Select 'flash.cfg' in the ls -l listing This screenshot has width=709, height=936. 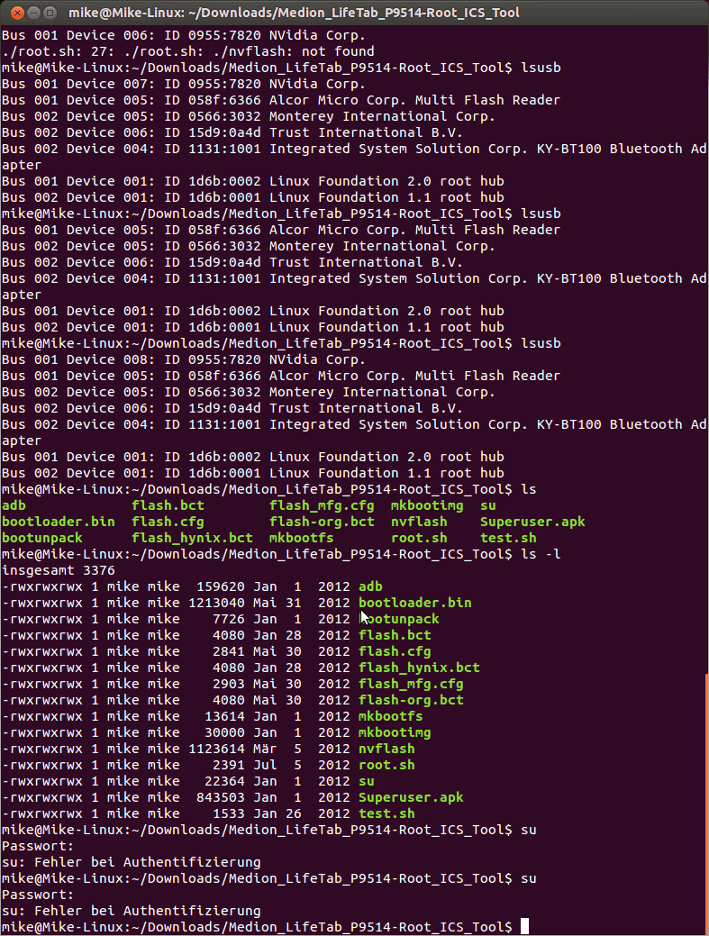[x=395, y=651]
